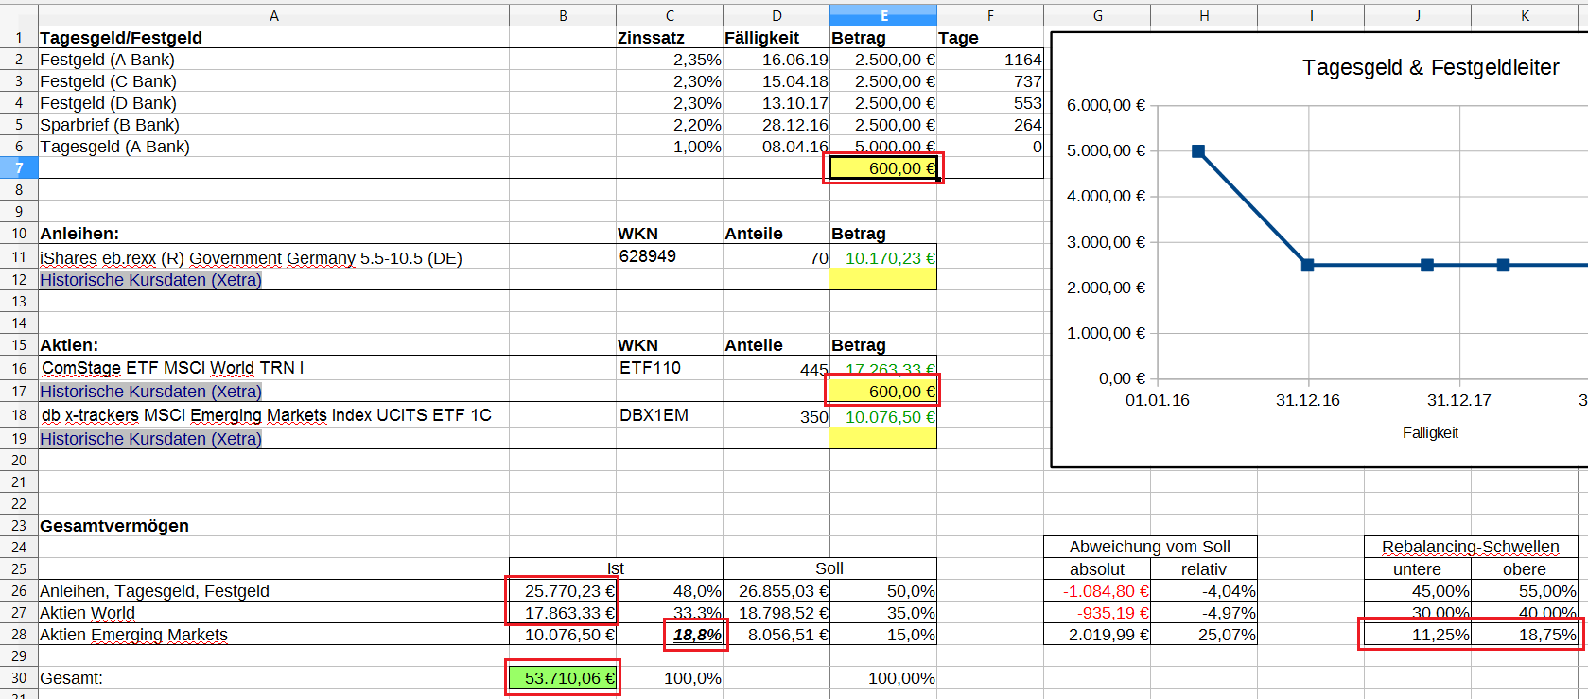1588x699 pixels.
Task: Click the Fälligkeit axis label in chart
Action: pyautogui.click(x=1430, y=433)
